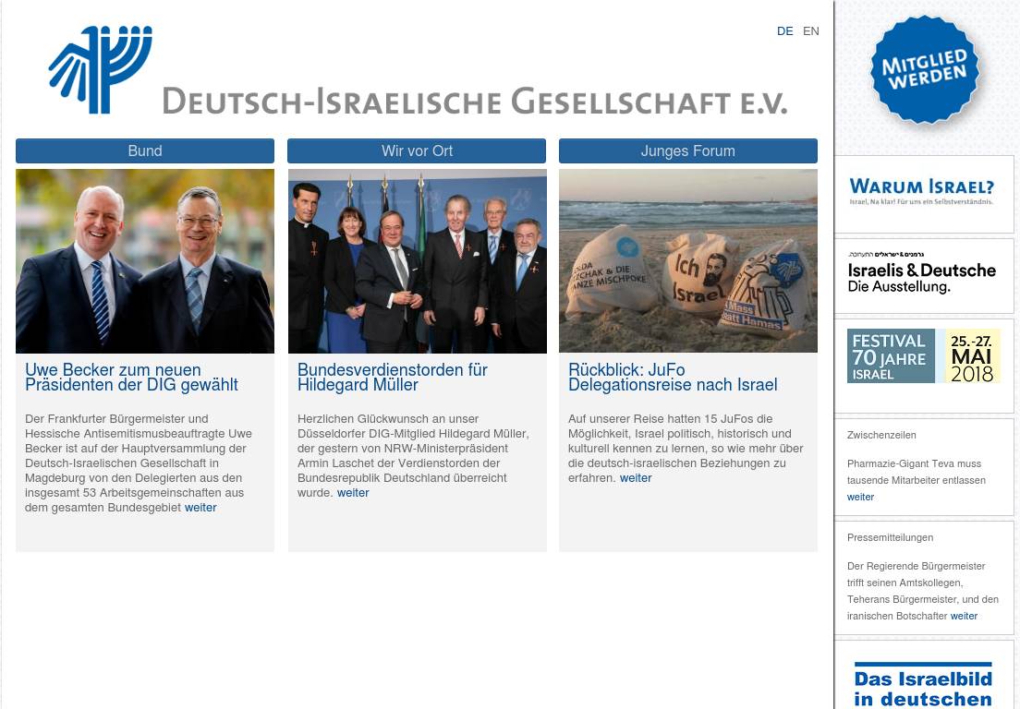Click the blue menorah logo icon

(100, 70)
